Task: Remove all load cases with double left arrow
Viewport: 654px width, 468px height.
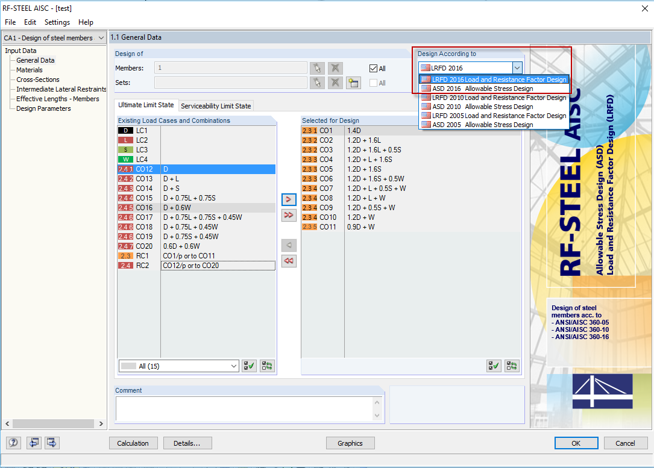Action: tap(289, 261)
